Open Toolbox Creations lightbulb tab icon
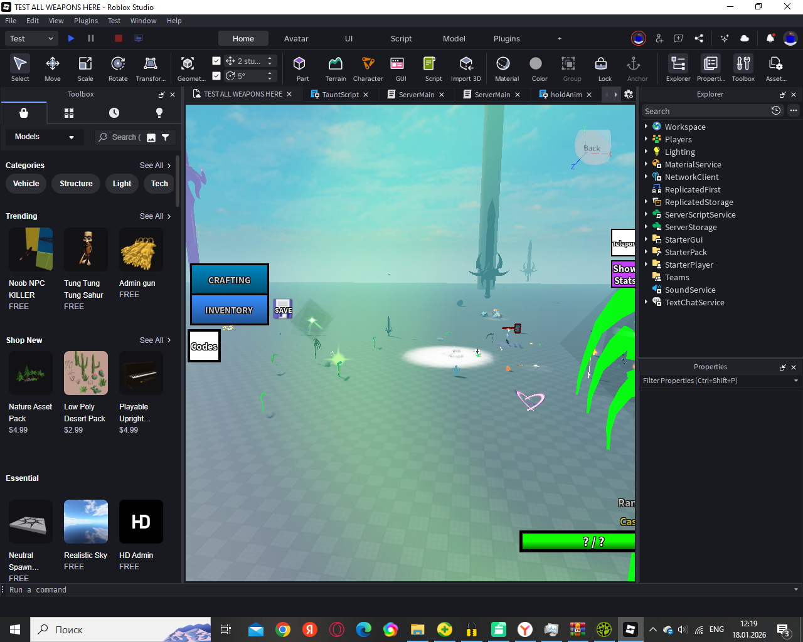The image size is (803, 642). (159, 113)
